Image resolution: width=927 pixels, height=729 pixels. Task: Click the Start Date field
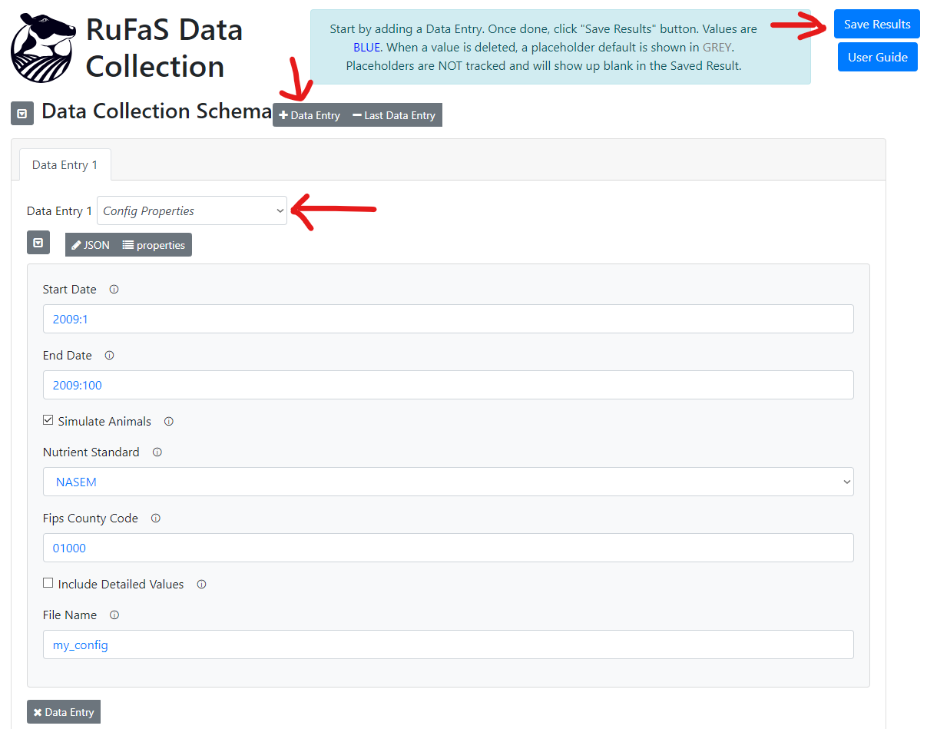click(x=449, y=319)
